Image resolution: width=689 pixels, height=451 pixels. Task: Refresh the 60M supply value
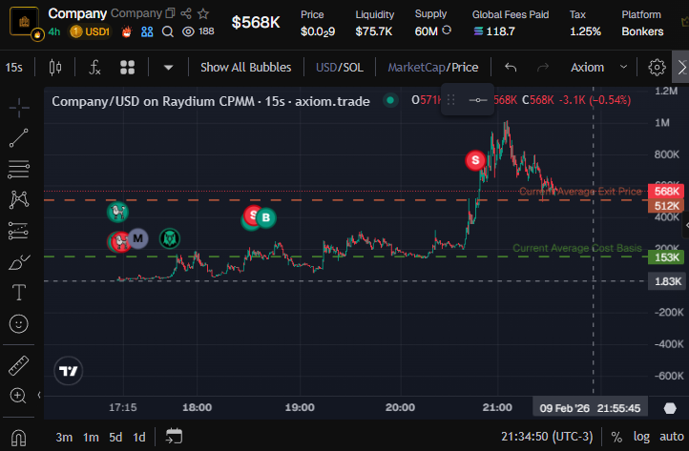(447, 31)
